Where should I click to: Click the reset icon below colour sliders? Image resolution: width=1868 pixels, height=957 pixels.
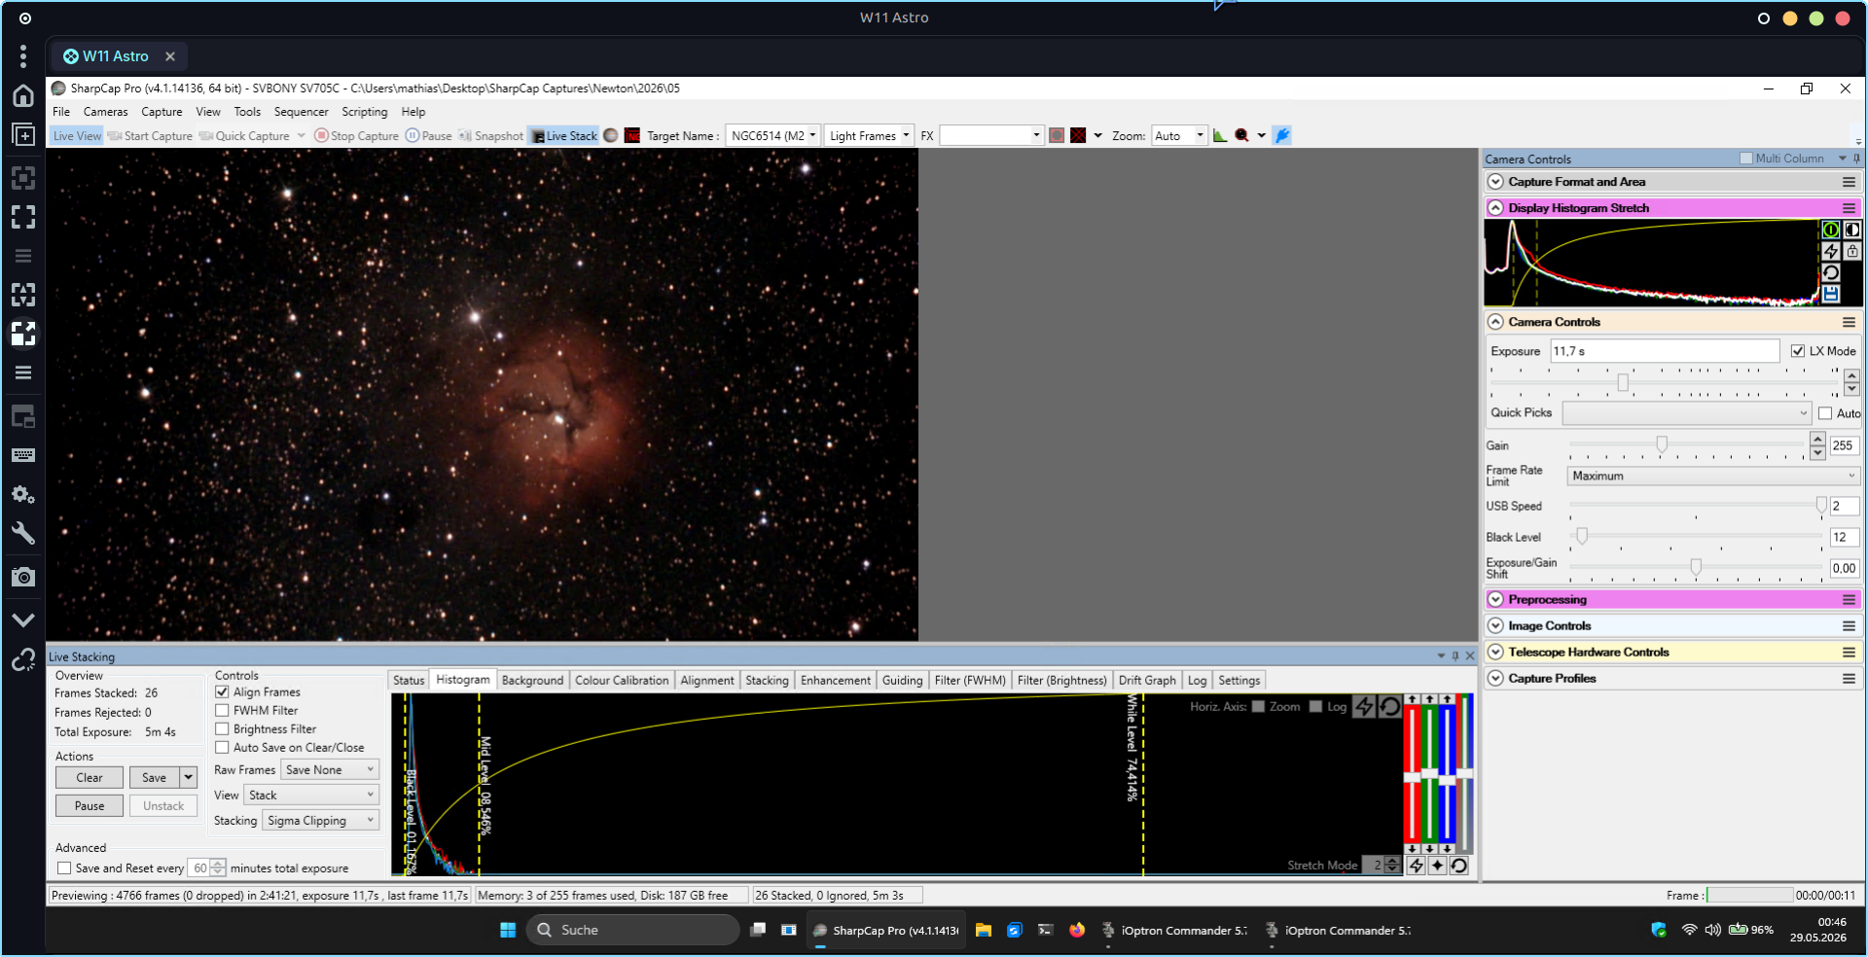point(1458,866)
